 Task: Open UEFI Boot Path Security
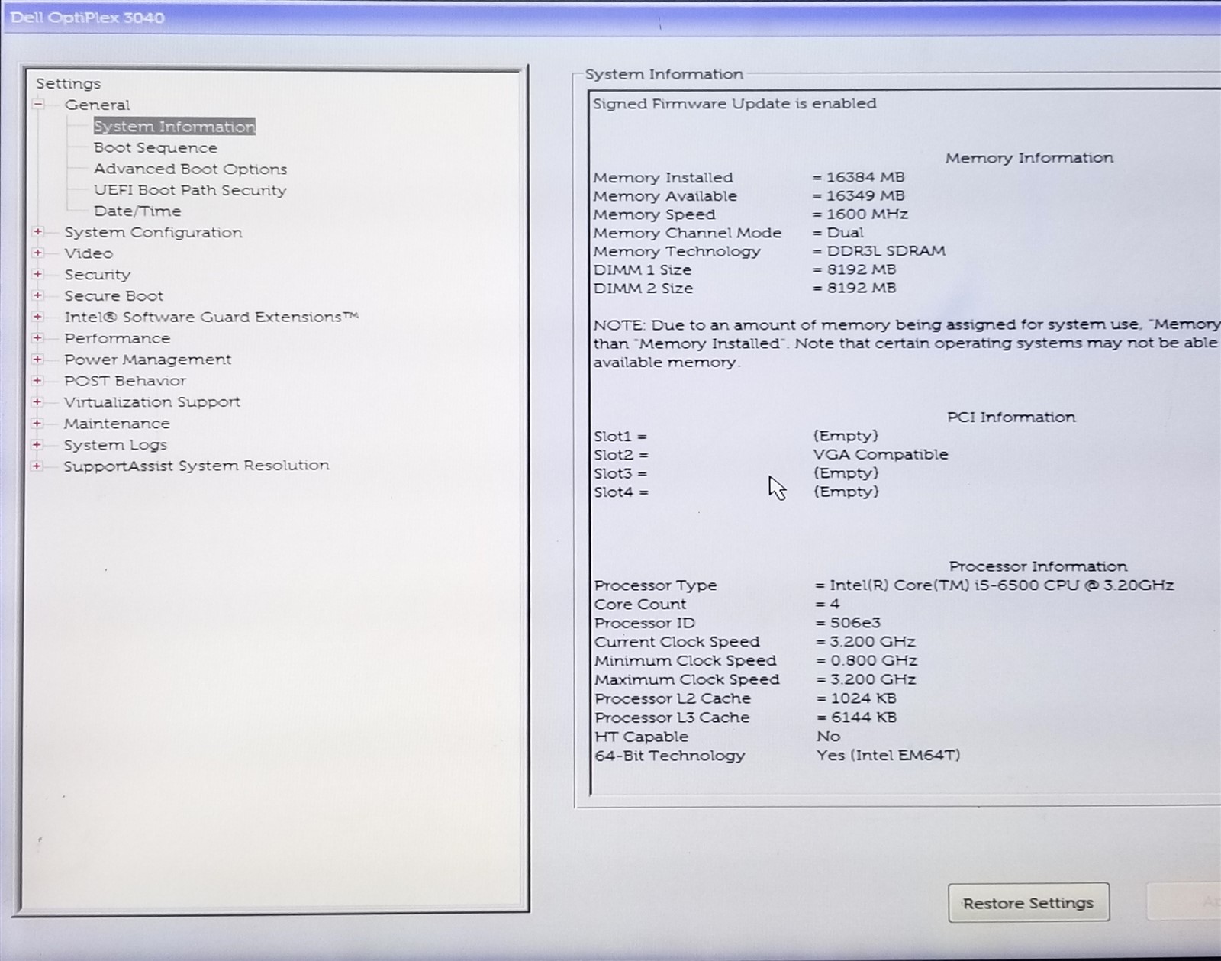point(190,190)
